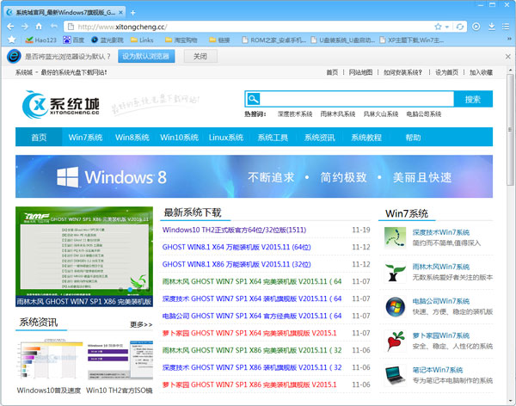This screenshot has width=516, height=406.
Task: Expand the dropdown arrow beside the star
Action: pyautogui.click(x=447, y=27)
